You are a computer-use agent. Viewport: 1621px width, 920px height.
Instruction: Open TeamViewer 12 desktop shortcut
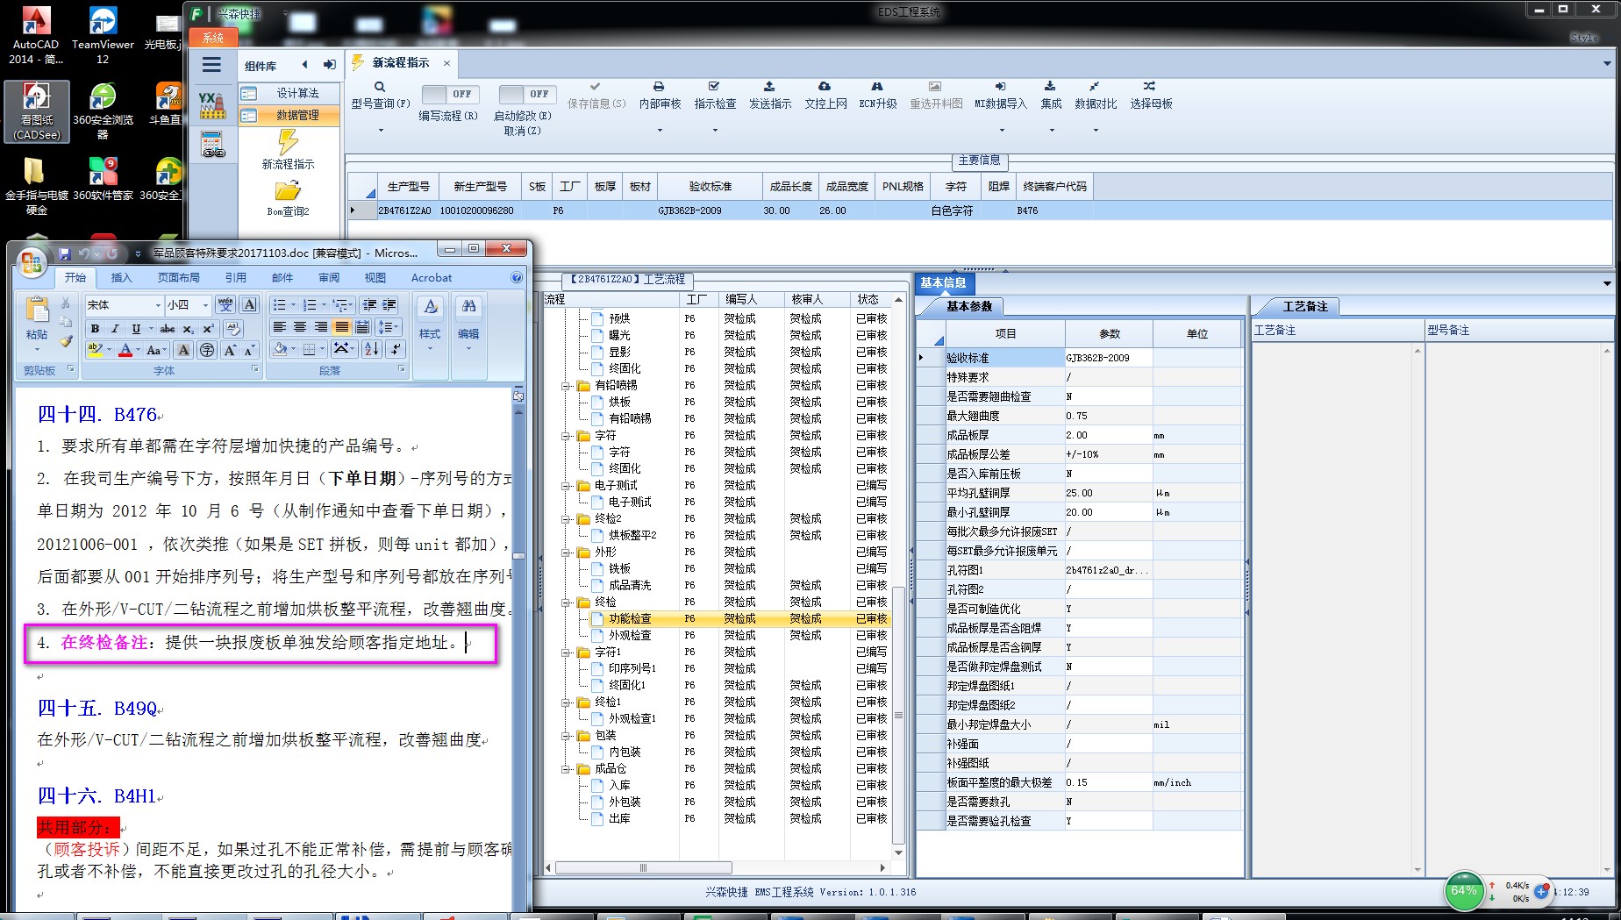tap(103, 35)
